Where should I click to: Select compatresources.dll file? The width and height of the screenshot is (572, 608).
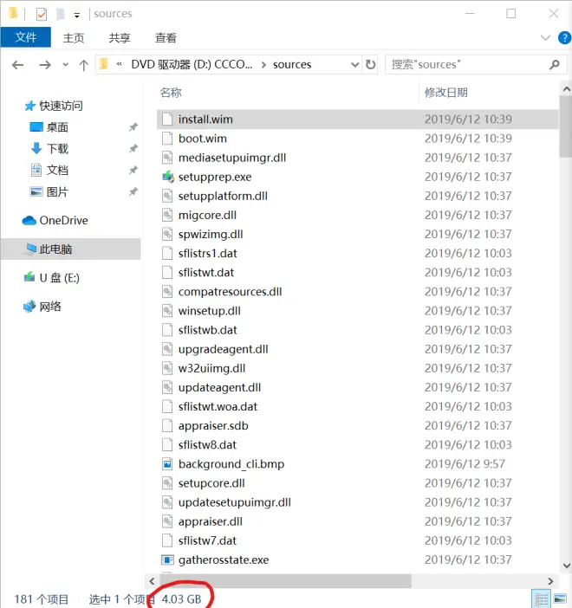click(231, 292)
